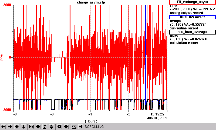Click the 12:15:25 timestamp label
This screenshot has height=130, width=216.
coord(157,114)
